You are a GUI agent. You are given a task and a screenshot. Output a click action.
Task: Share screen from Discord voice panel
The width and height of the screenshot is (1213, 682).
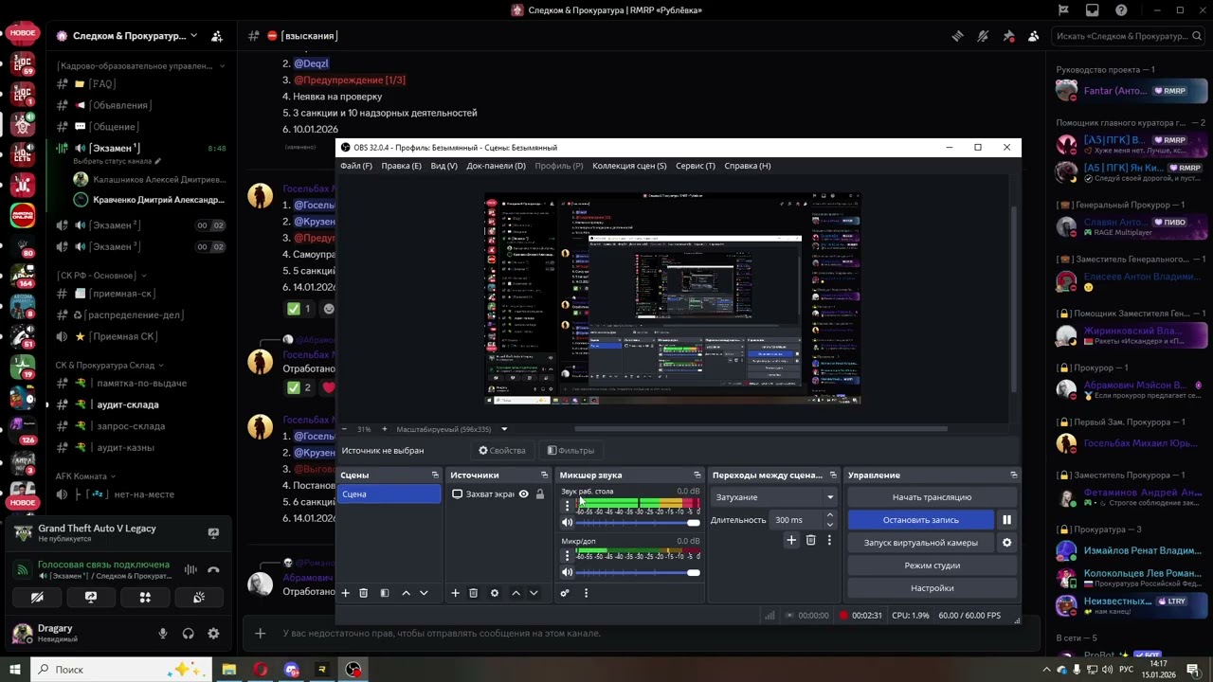click(91, 598)
